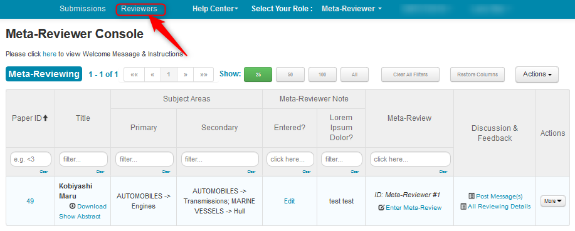Clear the Primary subject filter
The image size is (575, 231).
pyautogui.click(x=166, y=172)
